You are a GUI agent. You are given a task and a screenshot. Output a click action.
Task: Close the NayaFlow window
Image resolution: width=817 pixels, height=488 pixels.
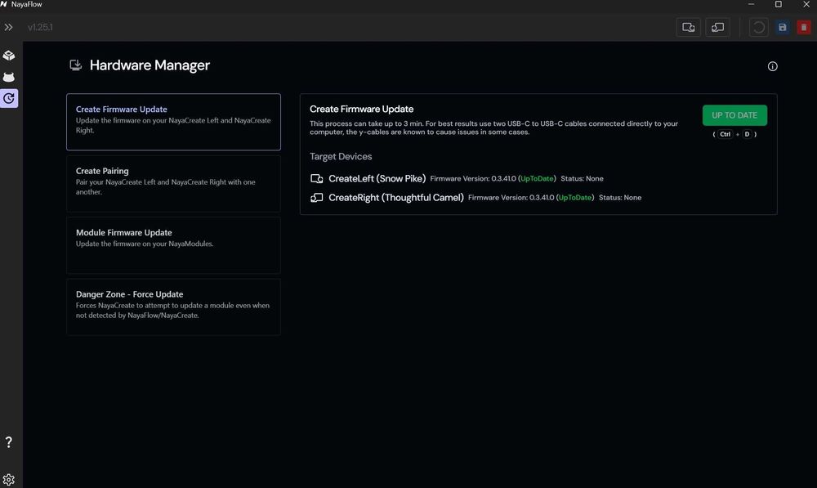pyautogui.click(x=806, y=4)
